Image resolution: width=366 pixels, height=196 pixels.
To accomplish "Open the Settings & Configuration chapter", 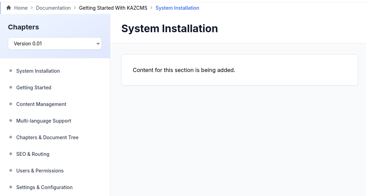I will [x=44, y=187].
